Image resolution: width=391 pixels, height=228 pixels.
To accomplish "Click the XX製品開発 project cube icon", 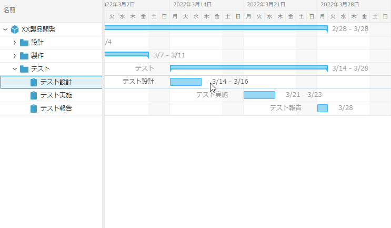I will (x=15, y=29).
